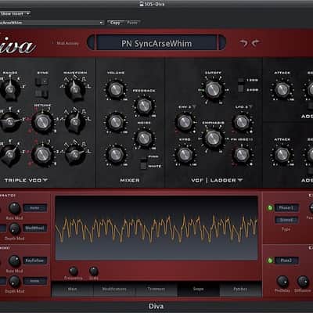Click the Copy button
Screen dimensions: 313x313
tap(115, 23)
